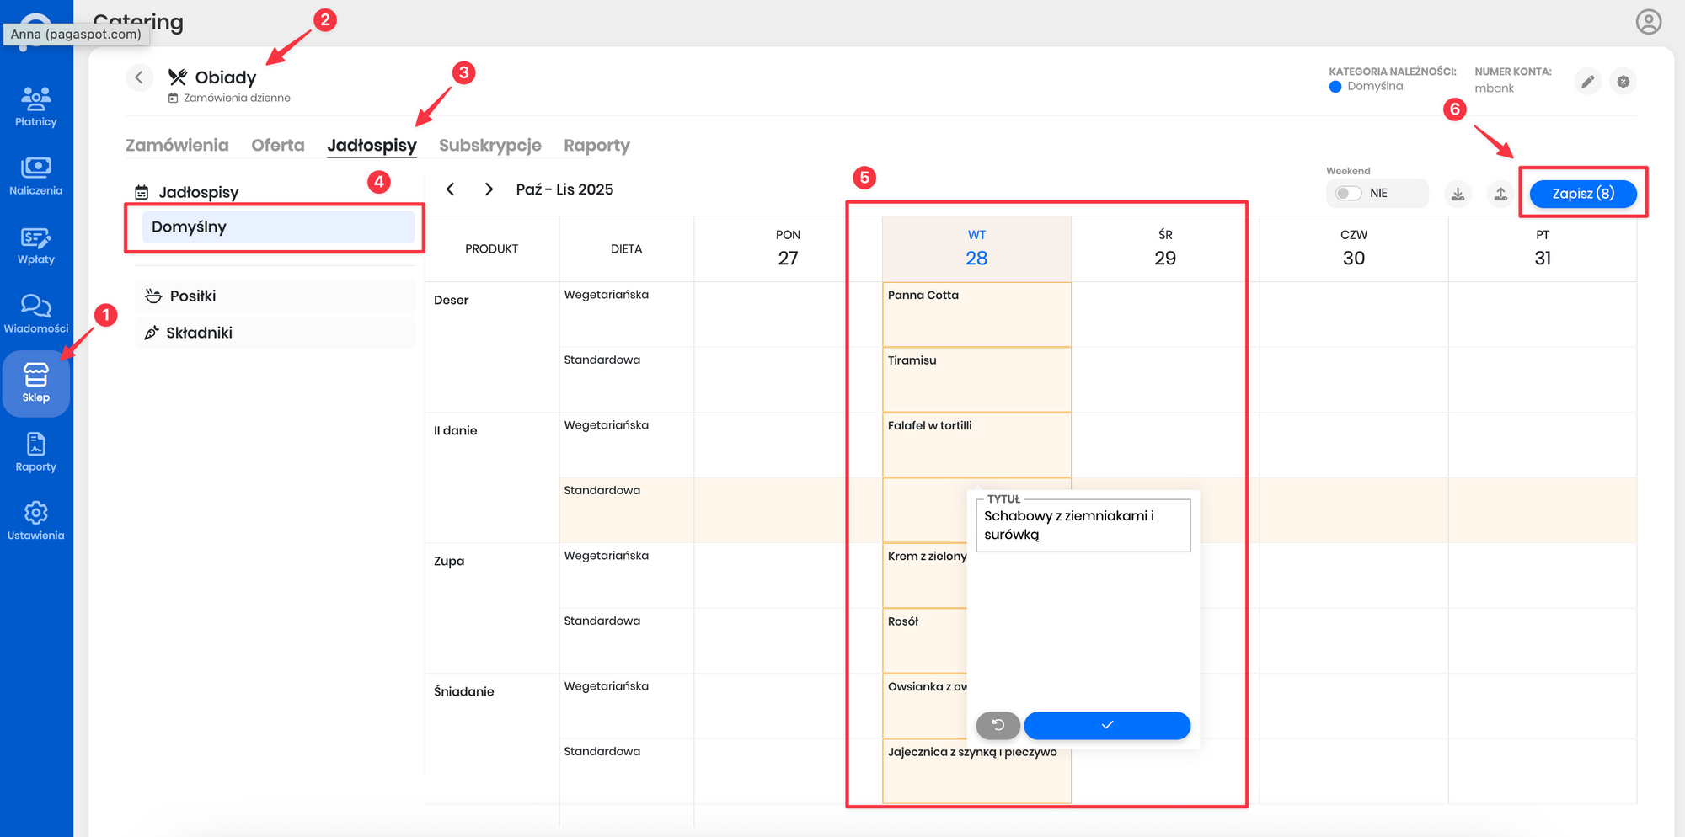1685x837 pixels.
Task: Open the user profile icon
Action: tap(1648, 22)
